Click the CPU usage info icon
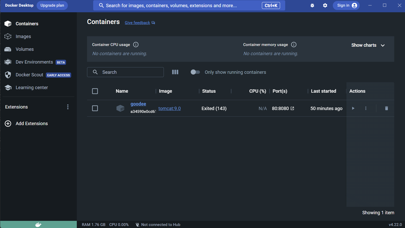The width and height of the screenshot is (405, 228). [x=136, y=45]
